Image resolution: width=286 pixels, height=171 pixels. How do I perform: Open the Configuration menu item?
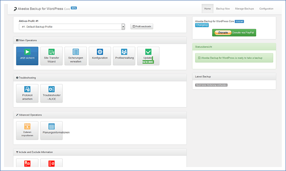tap(266, 9)
